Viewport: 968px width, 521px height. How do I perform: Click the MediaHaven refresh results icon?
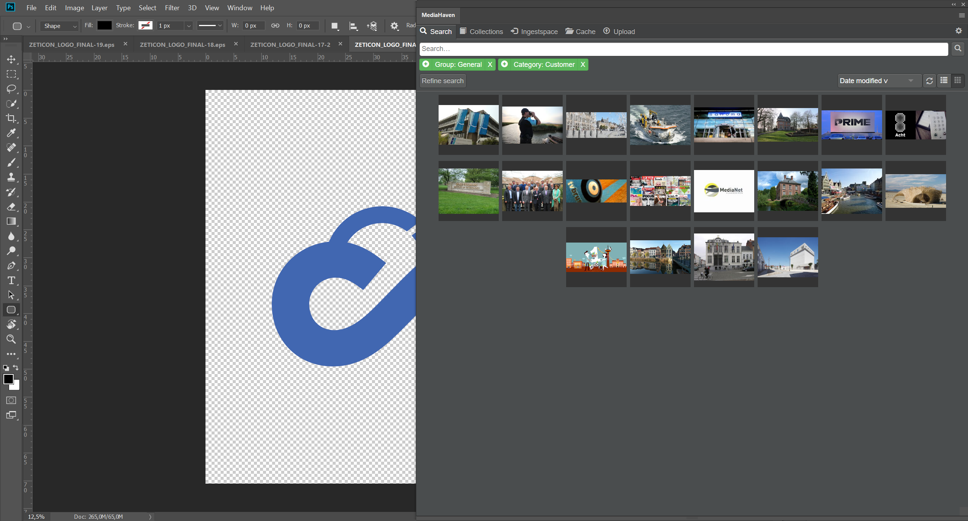tap(929, 81)
